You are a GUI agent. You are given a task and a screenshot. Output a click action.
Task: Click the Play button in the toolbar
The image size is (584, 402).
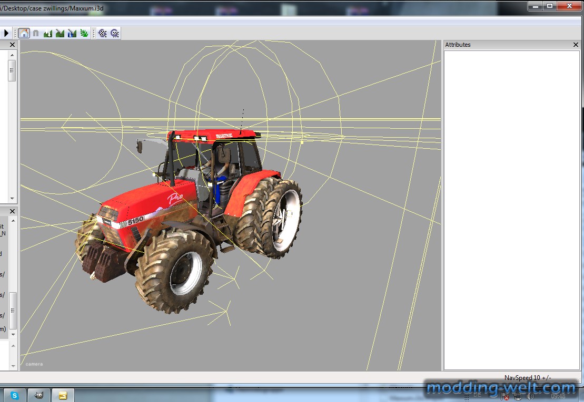(6, 34)
